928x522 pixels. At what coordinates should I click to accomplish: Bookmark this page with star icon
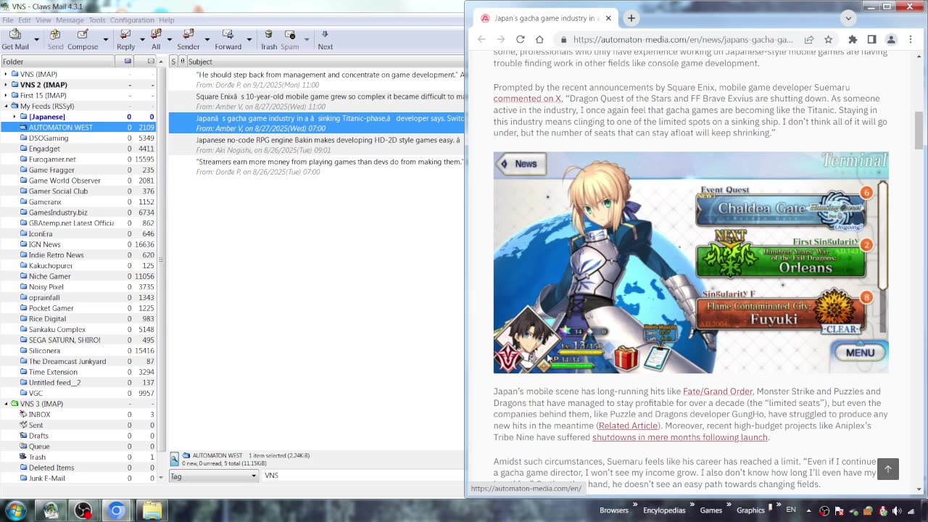[829, 39]
